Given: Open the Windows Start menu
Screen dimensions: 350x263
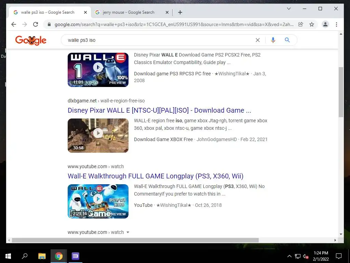Looking at the screenshot, I should click(x=8, y=256).
